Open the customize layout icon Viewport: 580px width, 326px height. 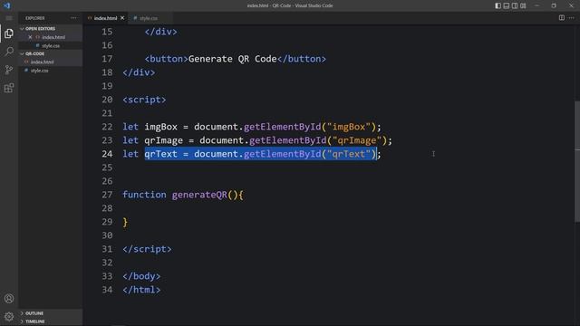click(x=523, y=5)
